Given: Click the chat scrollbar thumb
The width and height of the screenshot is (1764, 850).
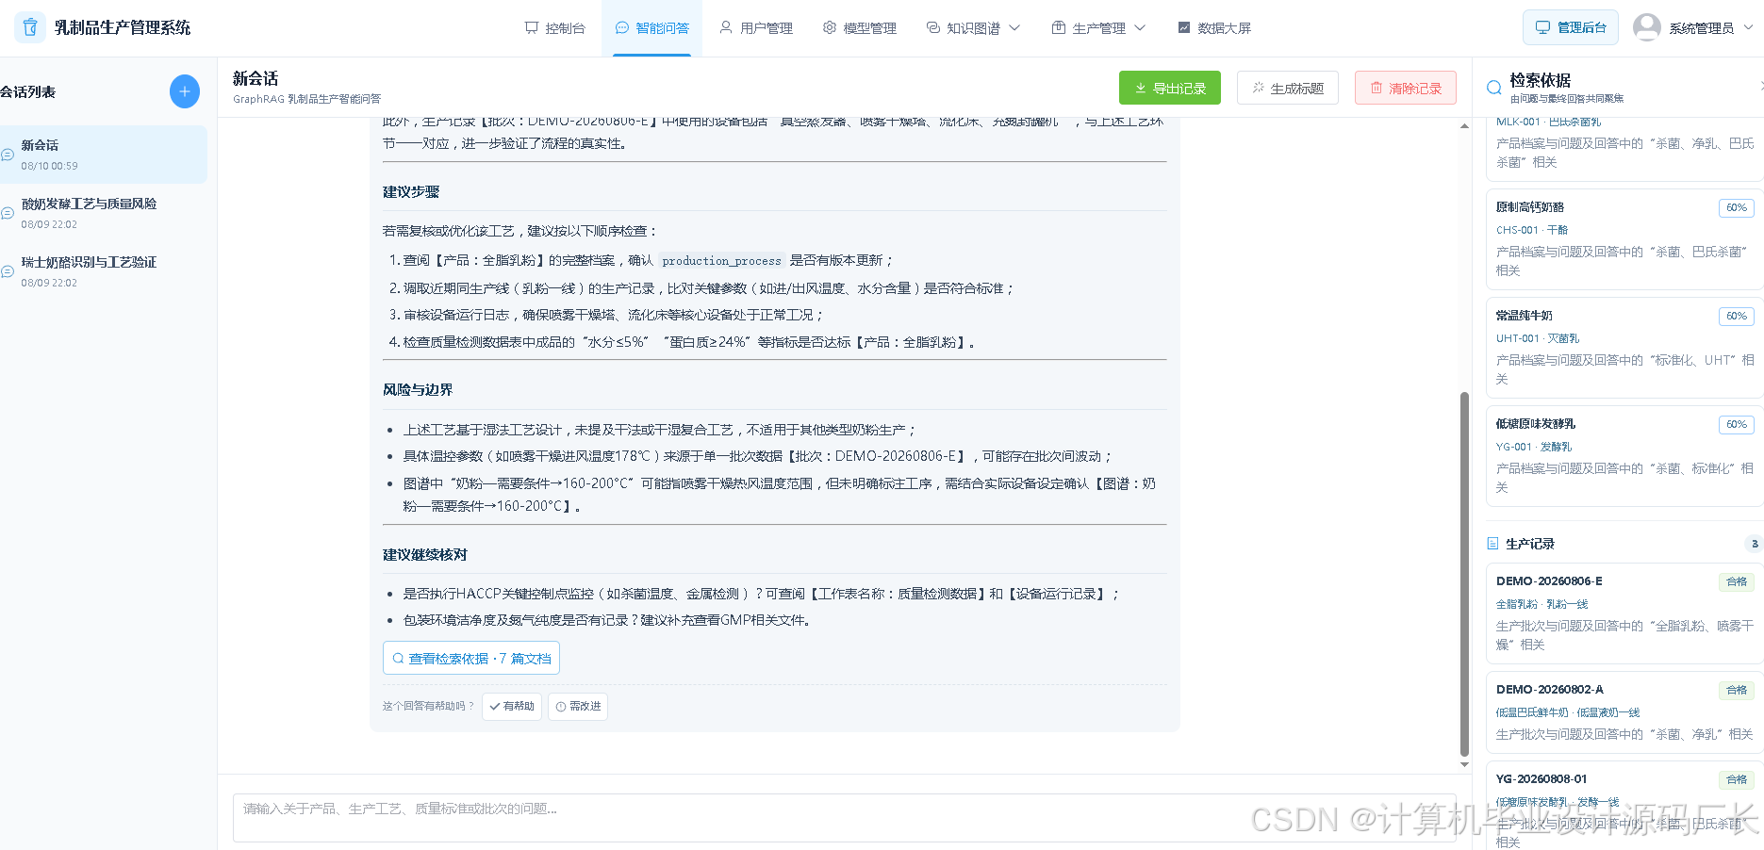Looking at the screenshot, I should click(1464, 573).
